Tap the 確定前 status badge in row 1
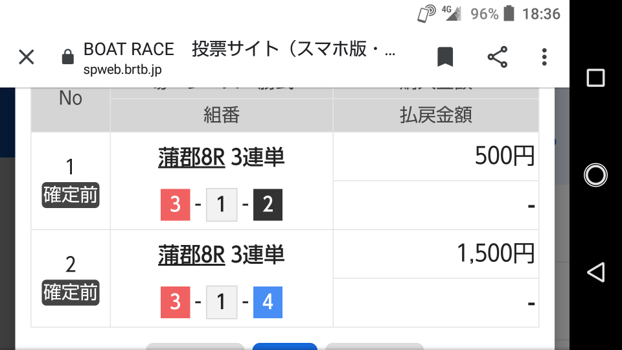 click(x=71, y=195)
